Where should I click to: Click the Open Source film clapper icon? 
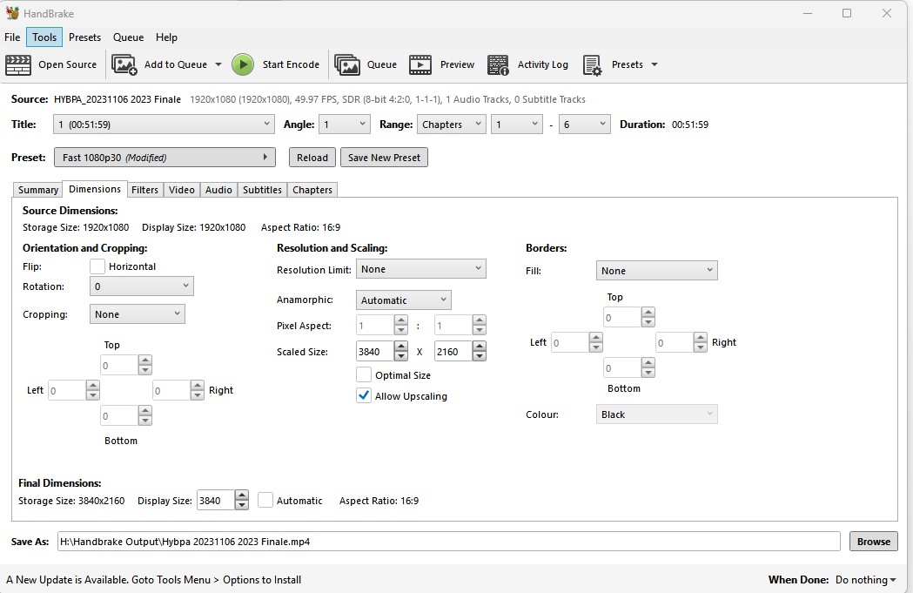coord(18,64)
